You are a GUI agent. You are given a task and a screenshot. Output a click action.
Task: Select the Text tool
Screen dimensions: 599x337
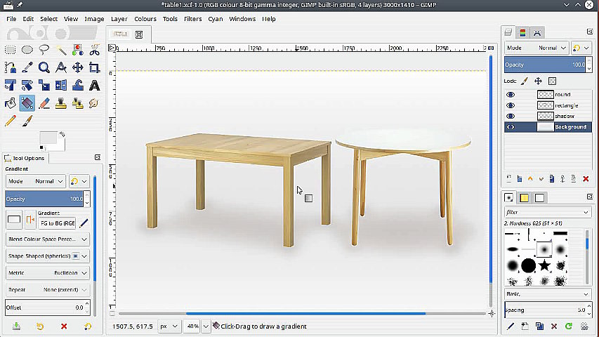[x=94, y=86]
